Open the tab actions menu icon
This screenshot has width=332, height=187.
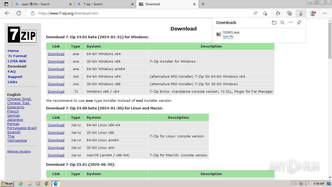tap(6, 4)
